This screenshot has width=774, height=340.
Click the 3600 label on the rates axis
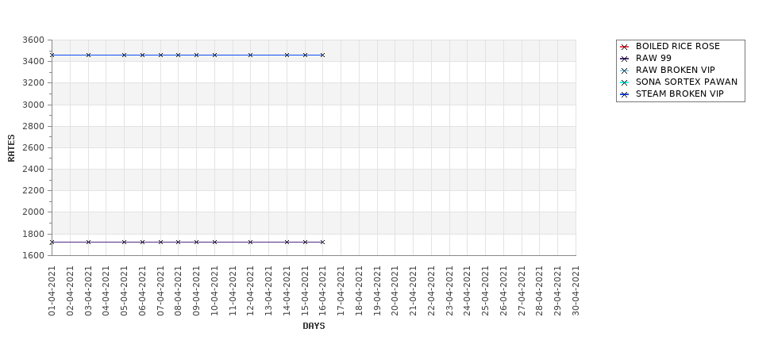pyautogui.click(x=33, y=40)
